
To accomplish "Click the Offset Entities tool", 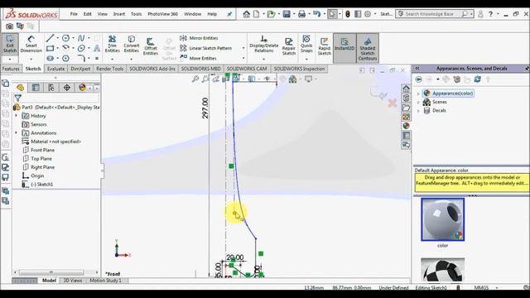I will 151,46.
